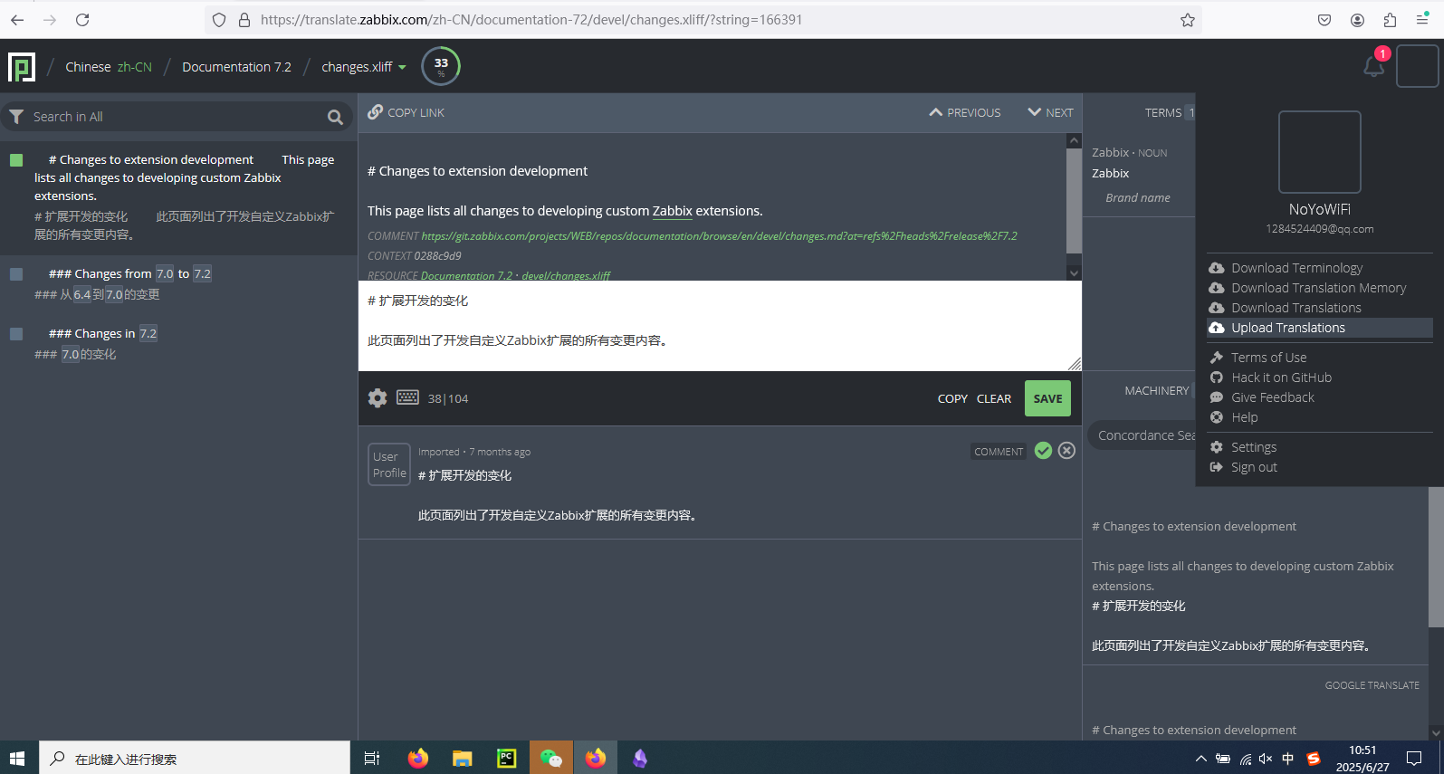The image size is (1453, 774).
Task: Click the address bar URL
Action: 531,20
